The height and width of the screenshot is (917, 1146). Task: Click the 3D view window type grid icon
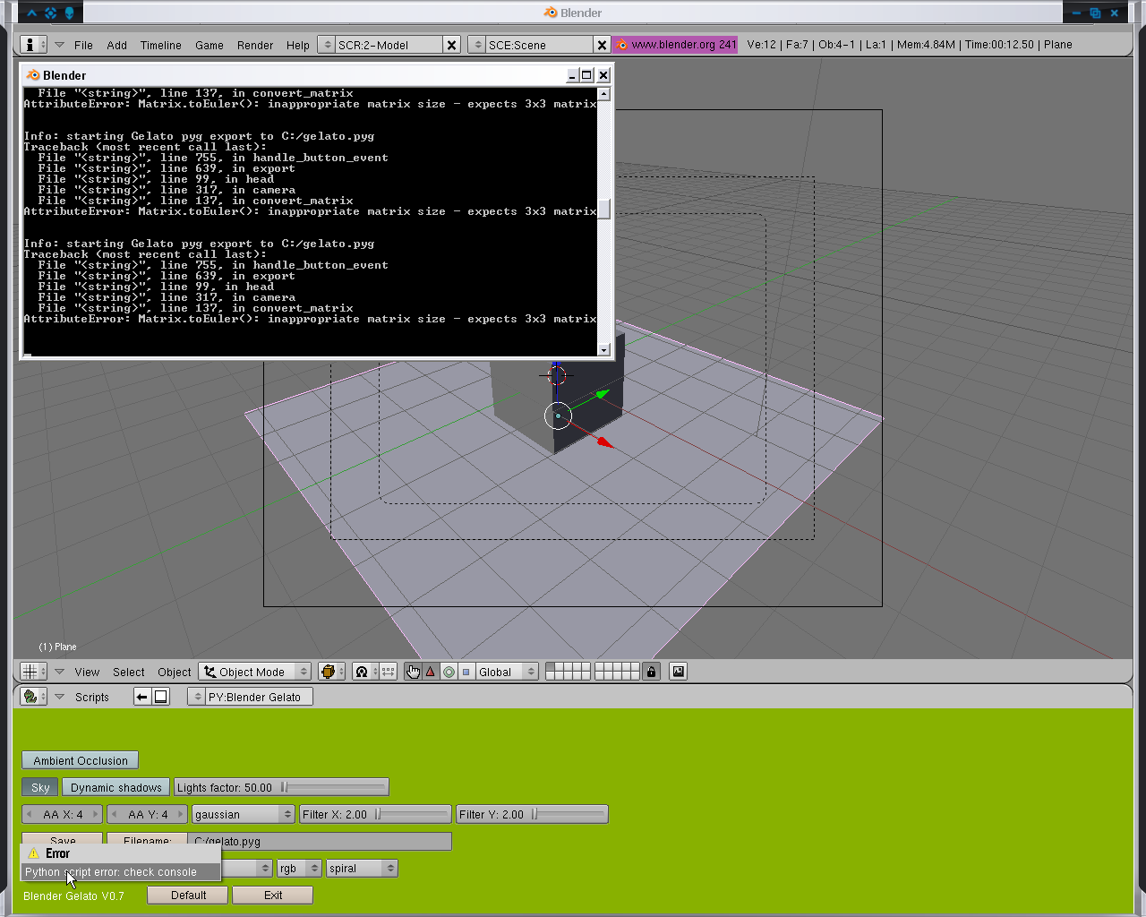tap(33, 672)
